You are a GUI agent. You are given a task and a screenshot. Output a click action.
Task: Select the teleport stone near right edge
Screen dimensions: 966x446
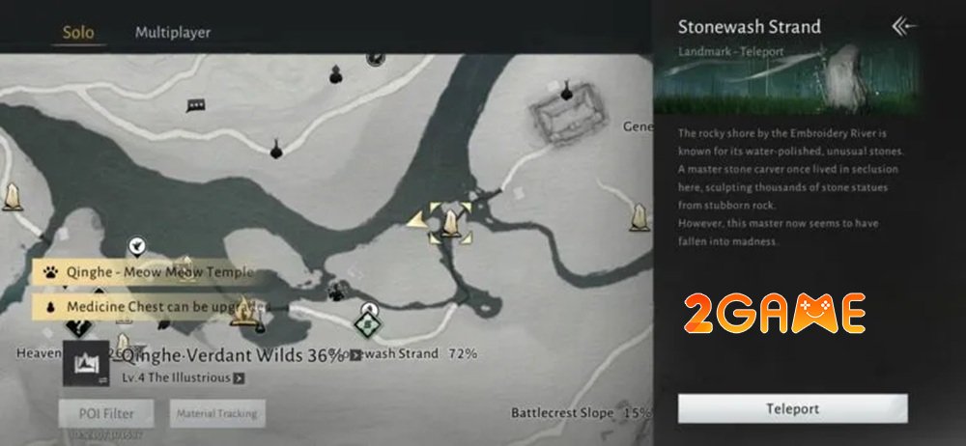(x=640, y=217)
